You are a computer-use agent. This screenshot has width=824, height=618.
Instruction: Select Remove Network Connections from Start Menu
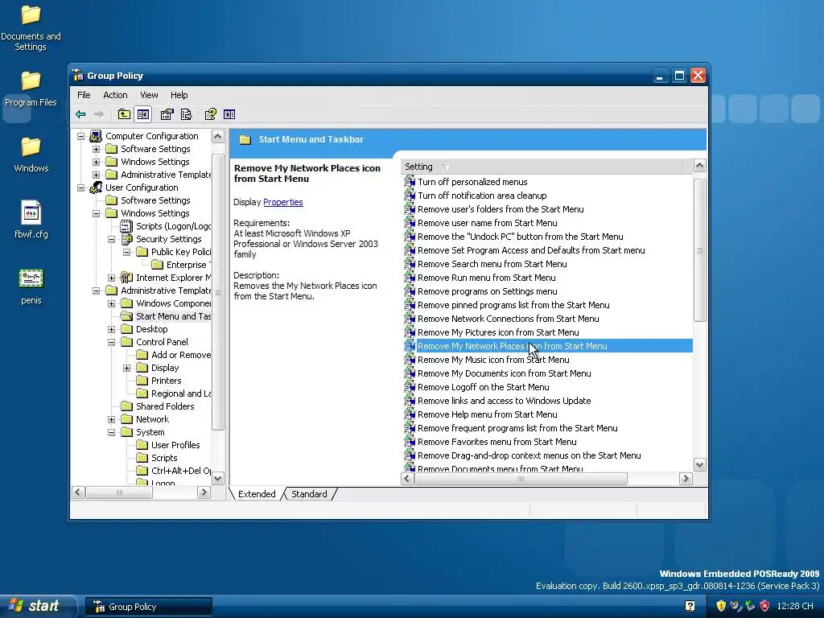click(509, 319)
